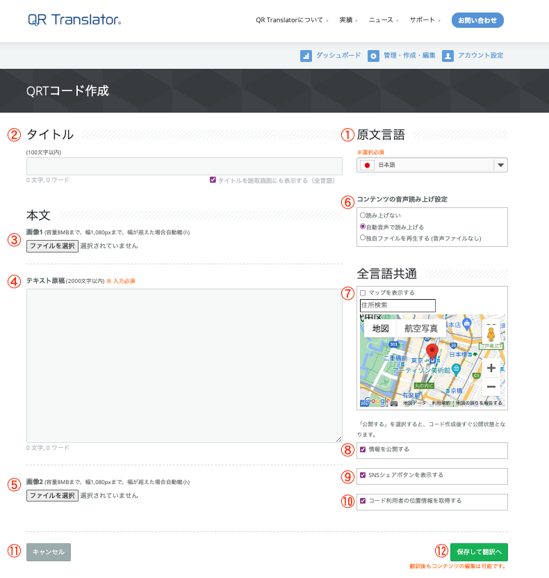The height and width of the screenshot is (578, 549).
Task: Toggle the マップを表示する checkbox
Action: pyautogui.click(x=363, y=293)
